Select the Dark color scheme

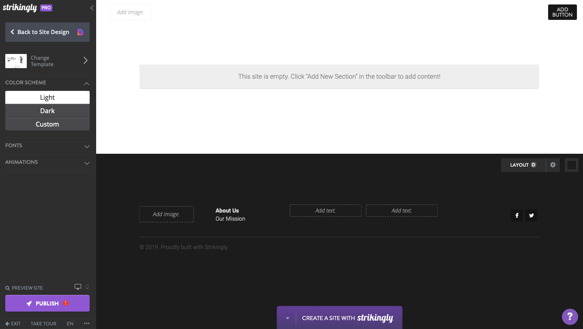pos(47,110)
